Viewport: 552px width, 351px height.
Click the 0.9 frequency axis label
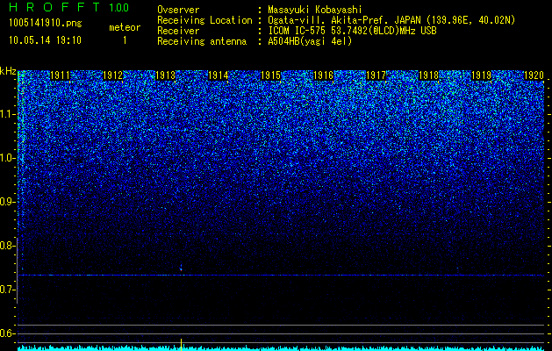tap(8, 202)
